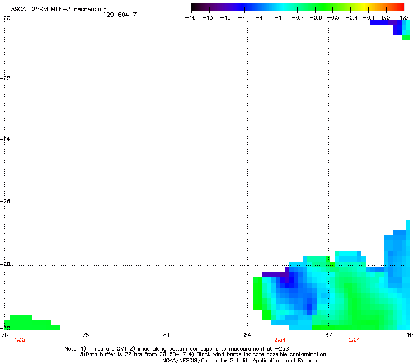Screen dimensions: 414x364
Task: Click the red 2:54 time right of longitude 87
Action: pos(354,340)
